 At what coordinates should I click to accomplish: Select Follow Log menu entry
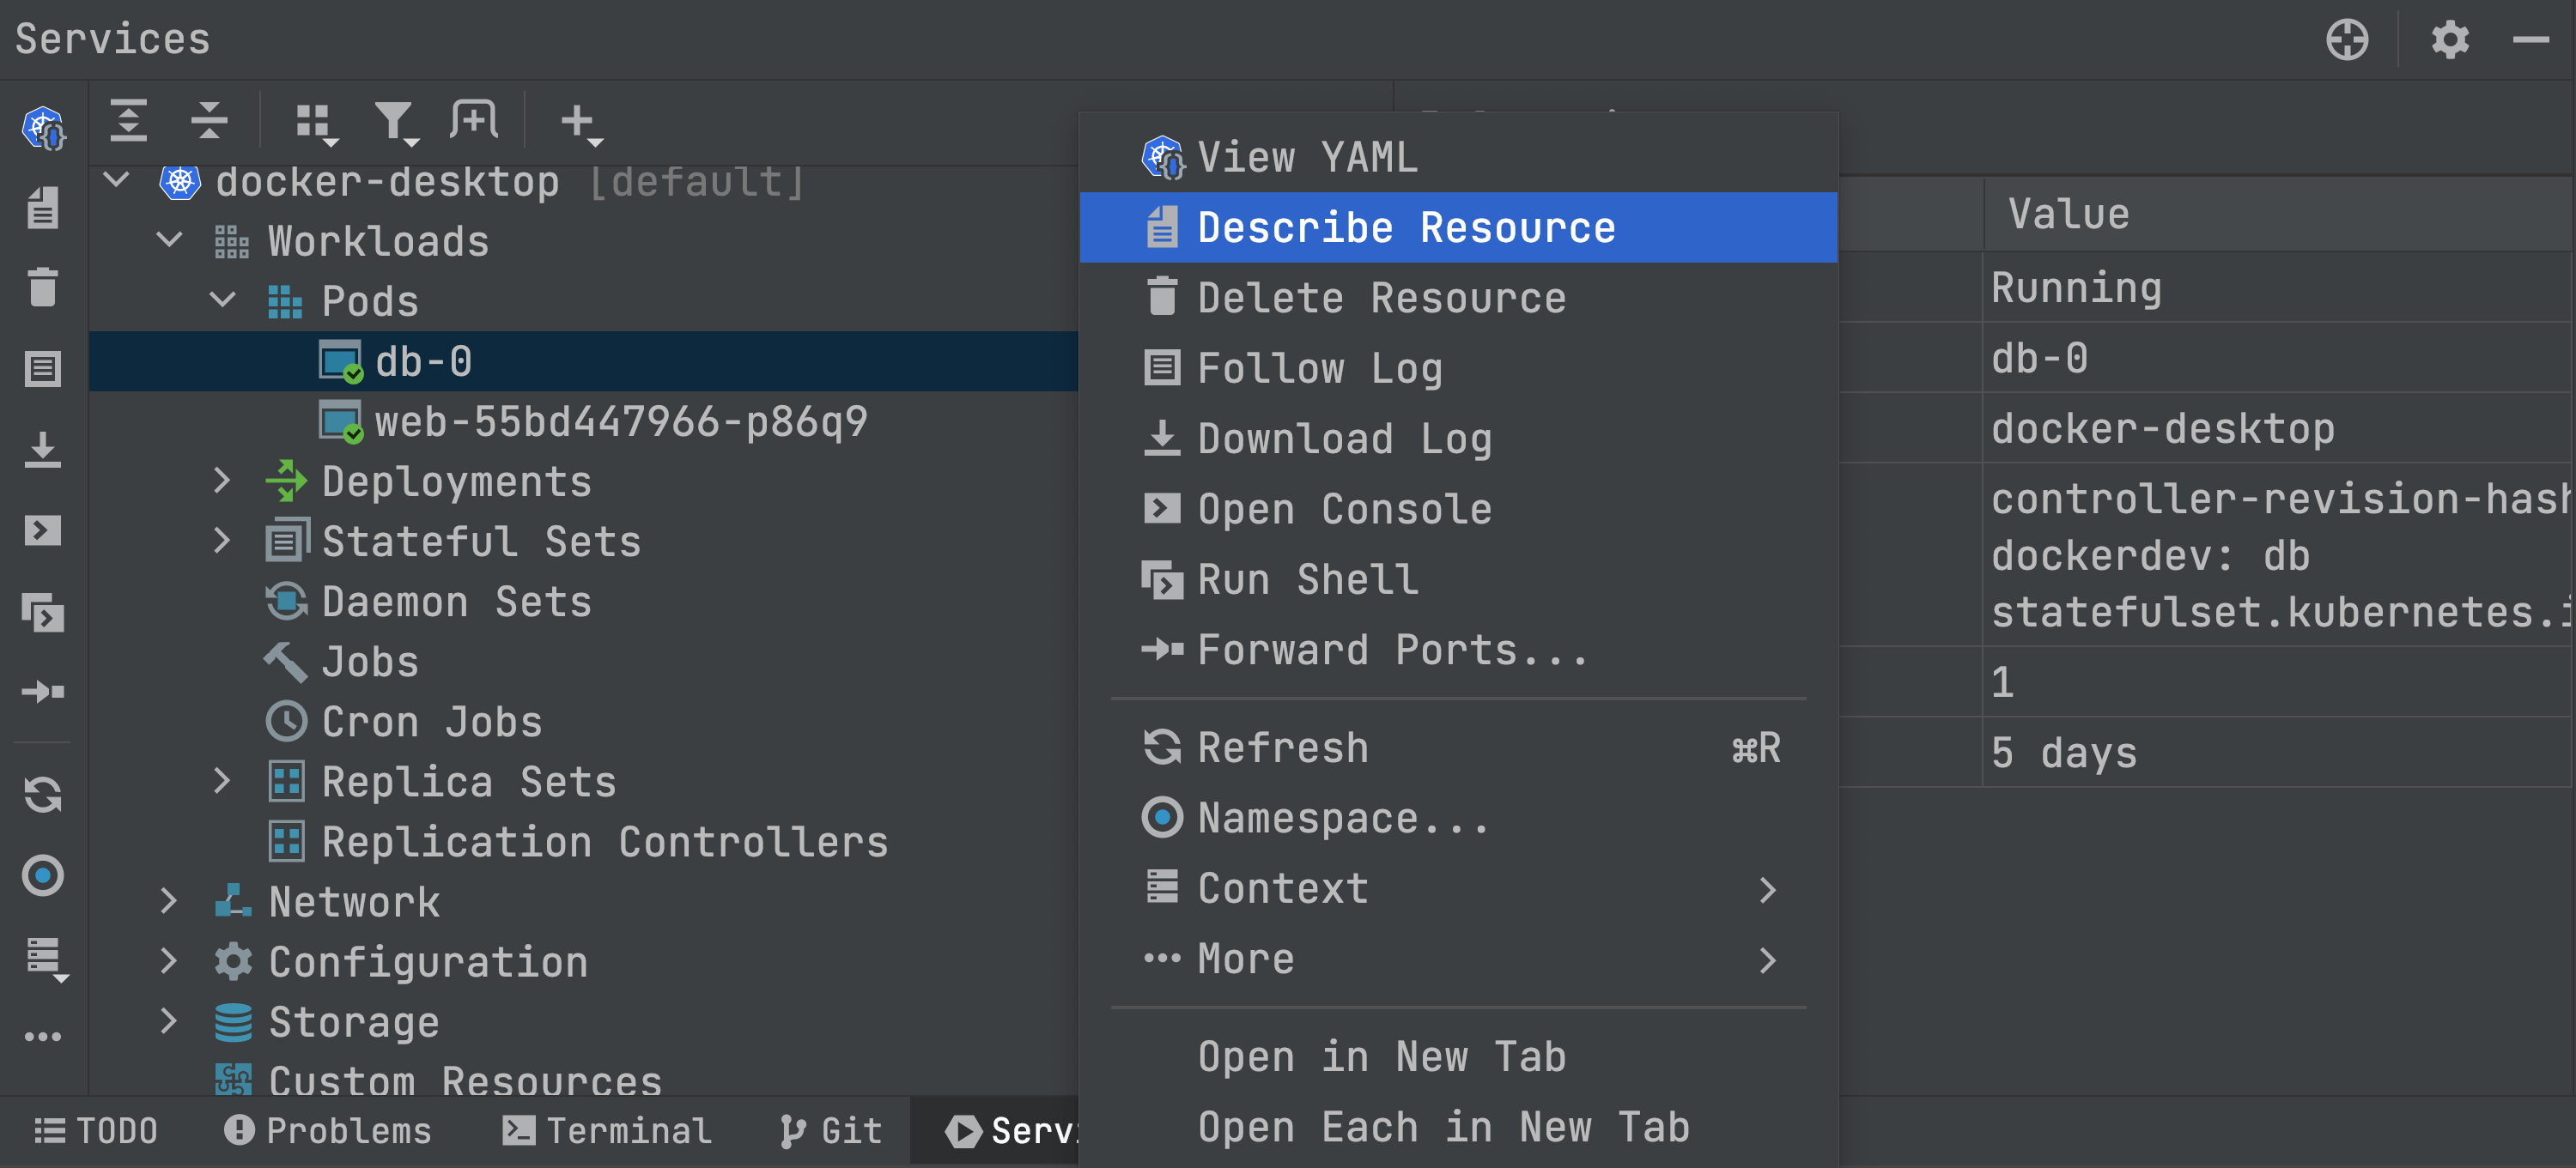1319,367
